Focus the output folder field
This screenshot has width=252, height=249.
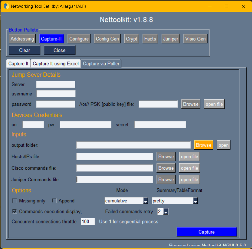[x=133, y=145]
